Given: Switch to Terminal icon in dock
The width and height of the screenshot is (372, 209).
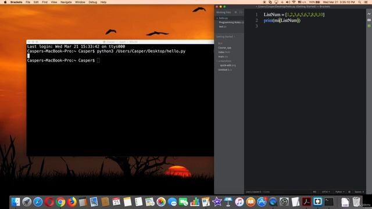Looking at the screenshot, I should pyautogui.click(x=329, y=202).
